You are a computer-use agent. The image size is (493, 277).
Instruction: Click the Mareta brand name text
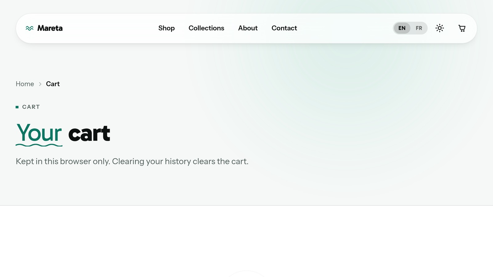point(50,28)
